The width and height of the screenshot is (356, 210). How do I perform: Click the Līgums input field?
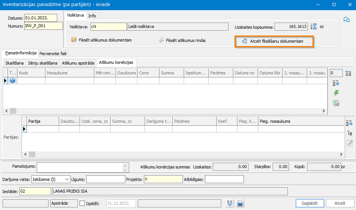click(106, 179)
